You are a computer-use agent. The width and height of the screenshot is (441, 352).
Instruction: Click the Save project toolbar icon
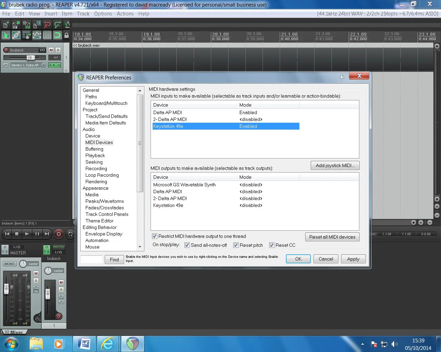click(26, 25)
